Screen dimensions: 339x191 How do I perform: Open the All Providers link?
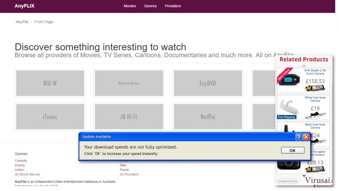(129, 174)
